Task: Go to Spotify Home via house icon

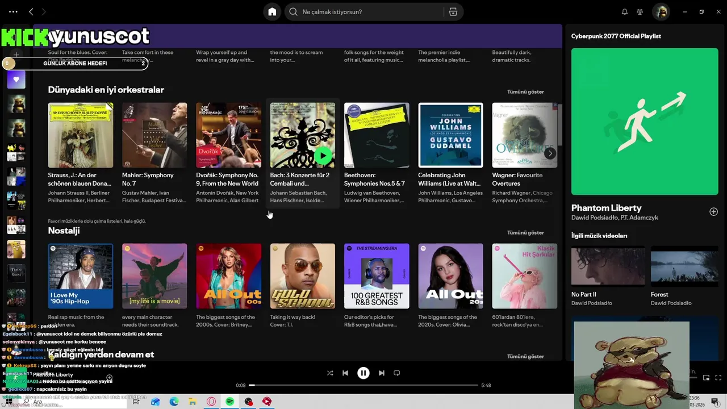Action: click(x=272, y=12)
